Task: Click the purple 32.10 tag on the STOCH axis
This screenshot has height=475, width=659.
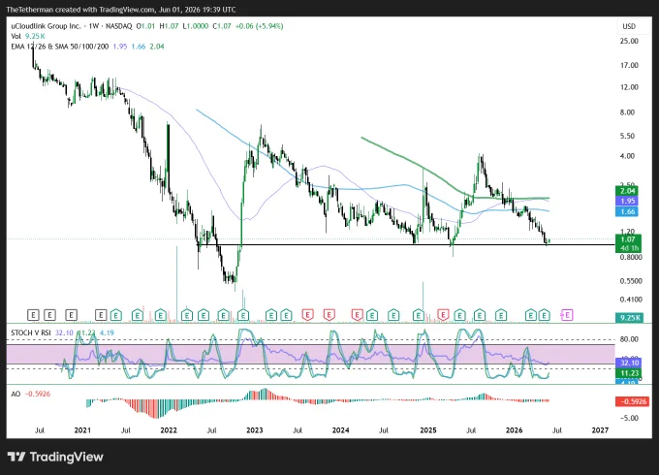Action: [x=629, y=363]
